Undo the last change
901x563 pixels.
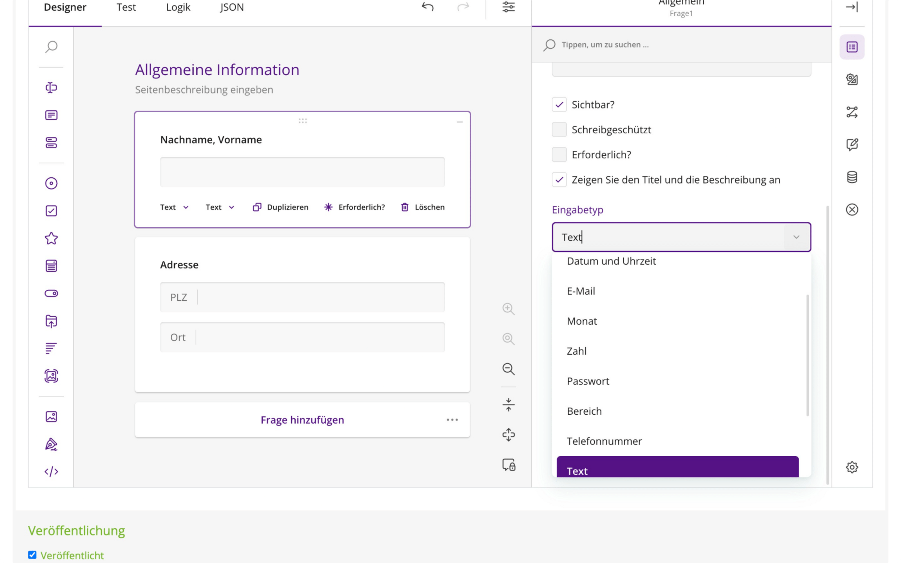pyautogui.click(x=428, y=7)
